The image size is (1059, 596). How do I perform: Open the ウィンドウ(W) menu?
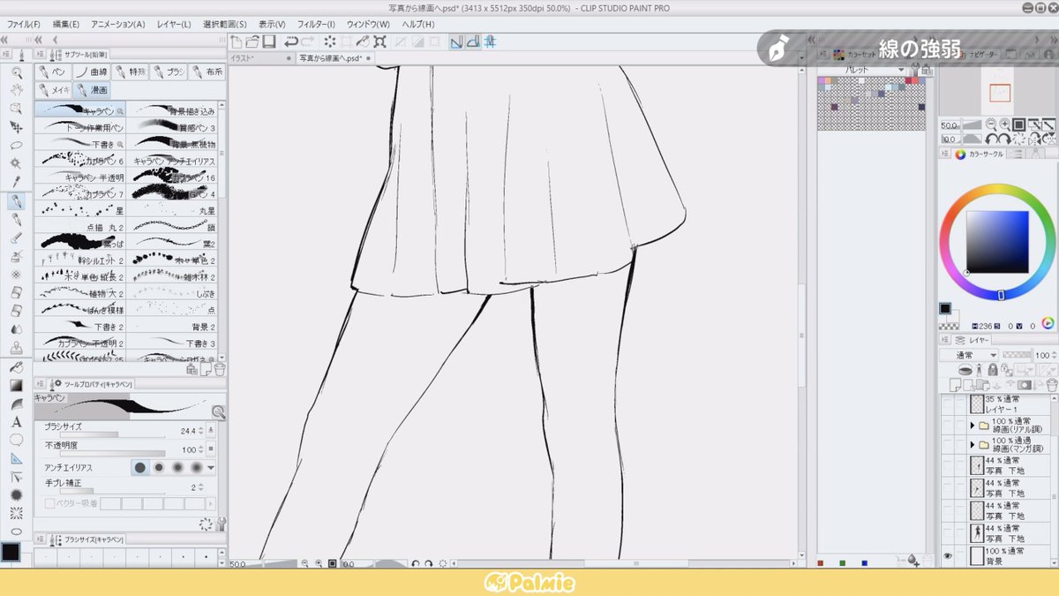368,24
